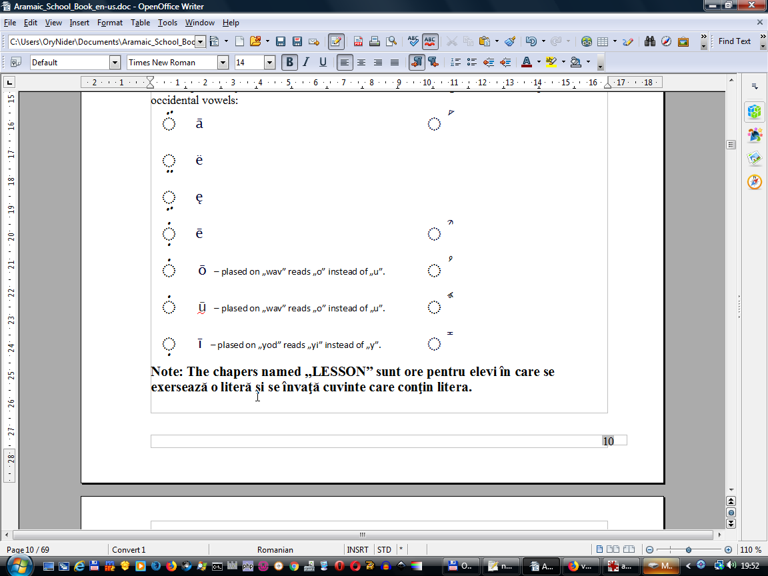This screenshot has height=576, width=768.
Task: Click the Clone Formatting paintbrush icon
Action: pyautogui.click(x=510, y=41)
